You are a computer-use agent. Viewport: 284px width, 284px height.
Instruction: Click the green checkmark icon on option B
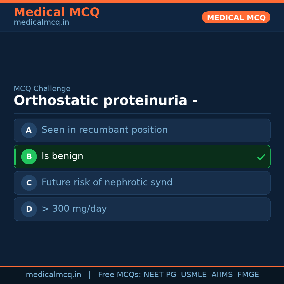coord(261,157)
